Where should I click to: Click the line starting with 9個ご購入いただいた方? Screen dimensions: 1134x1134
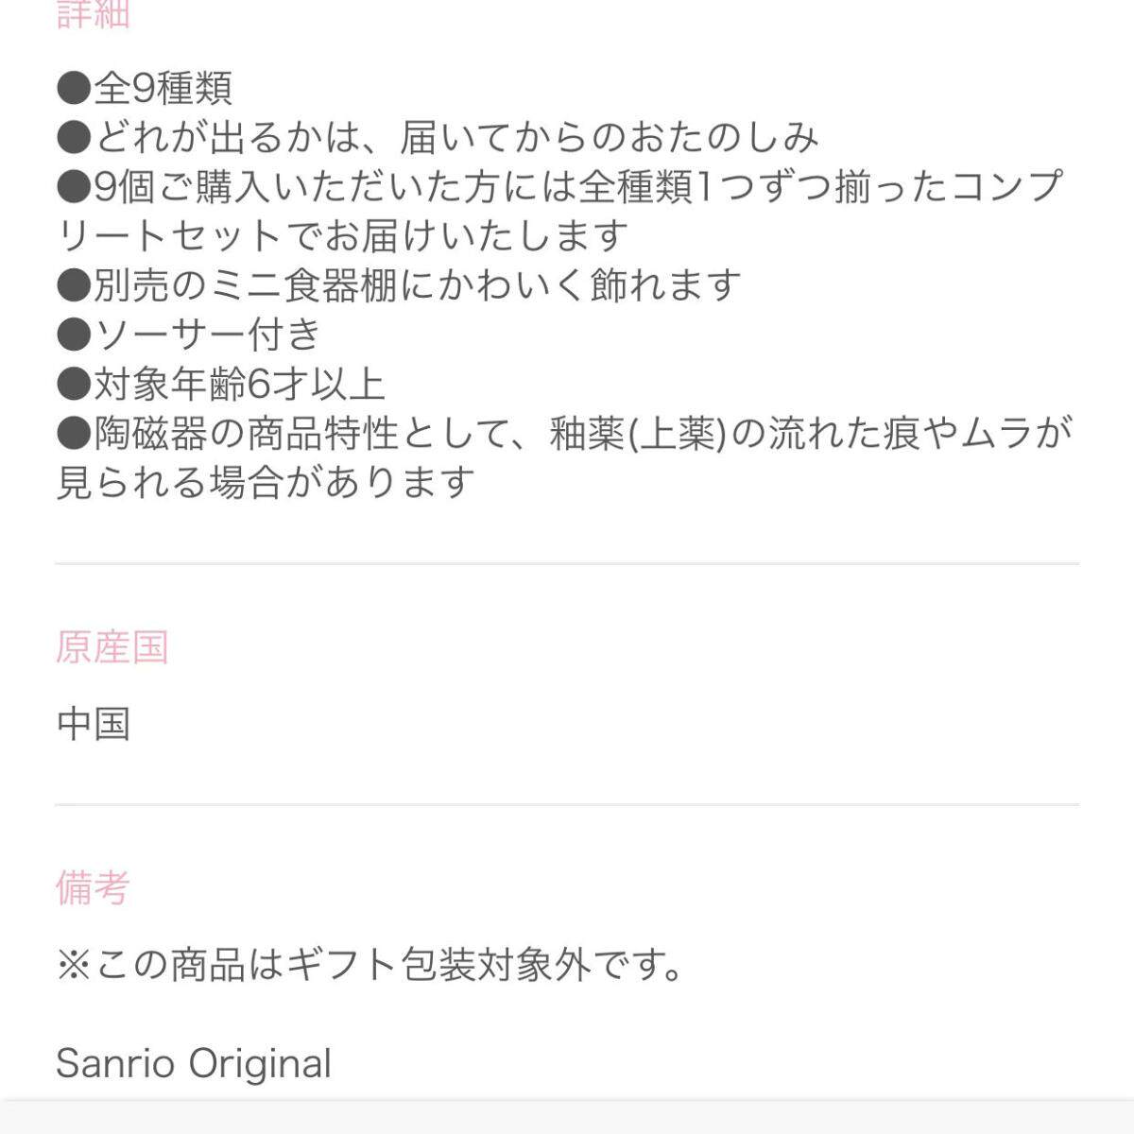pyautogui.click(x=559, y=187)
